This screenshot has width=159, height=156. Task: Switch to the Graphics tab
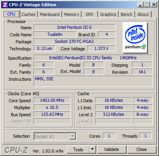[x=108, y=14]
